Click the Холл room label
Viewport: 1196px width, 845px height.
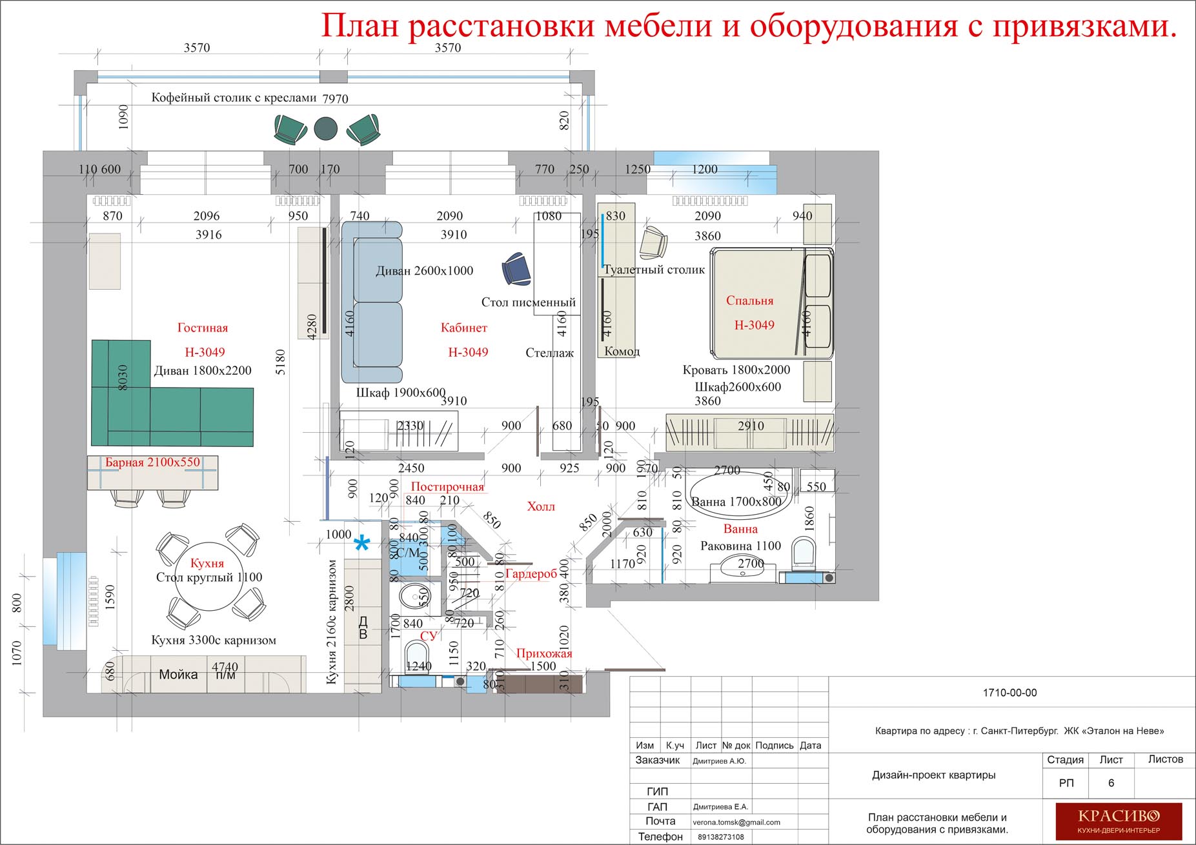(540, 506)
